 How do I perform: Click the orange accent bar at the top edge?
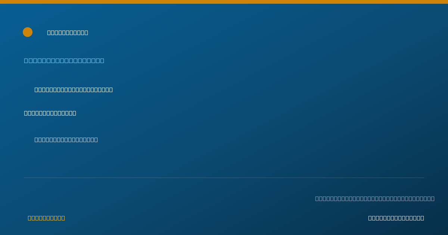point(224,2)
